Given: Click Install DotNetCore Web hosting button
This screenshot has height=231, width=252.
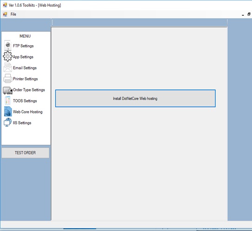Looking at the screenshot, I should pyautogui.click(x=135, y=98).
